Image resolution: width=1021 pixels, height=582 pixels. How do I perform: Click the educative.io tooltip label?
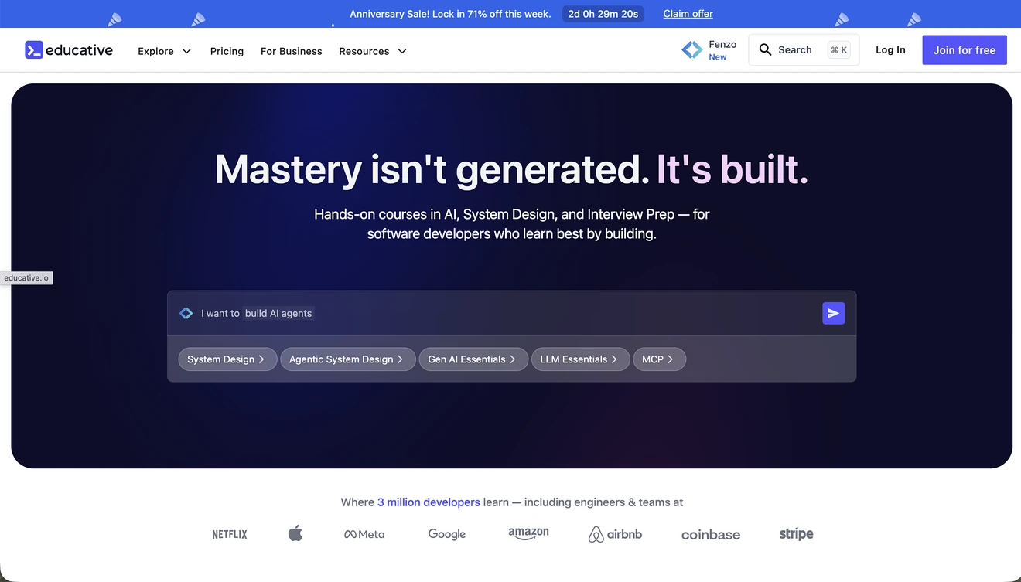tap(26, 278)
